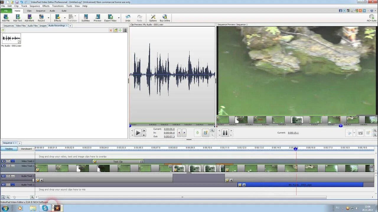Switch to the Audio ribbon tab
The width and height of the screenshot is (378, 212).
(x=52, y=11)
